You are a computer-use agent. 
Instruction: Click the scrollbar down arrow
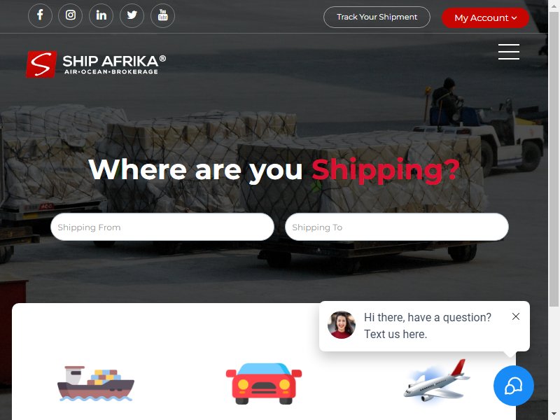(554, 414)
